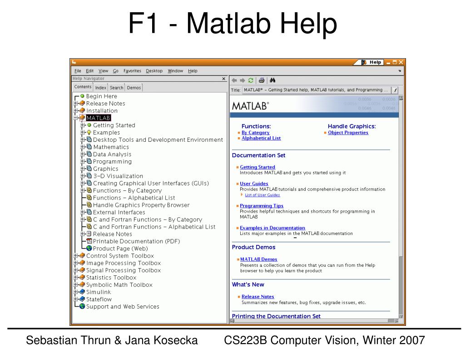
Task: Open the File menu
Action: click(x=78, y=71)
